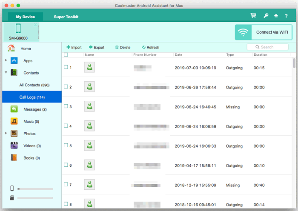
Task: Check the box for call log 2
Action: (66, 87)
